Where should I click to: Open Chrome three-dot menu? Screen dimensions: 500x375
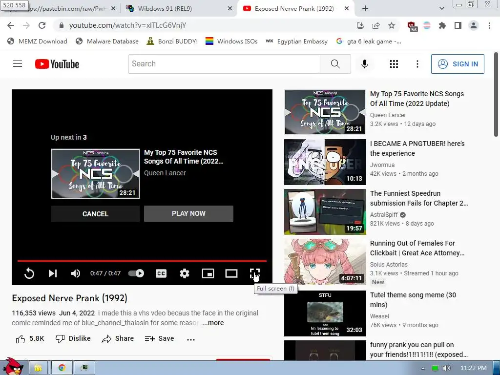pyautogui.click(x=489, y=25)
